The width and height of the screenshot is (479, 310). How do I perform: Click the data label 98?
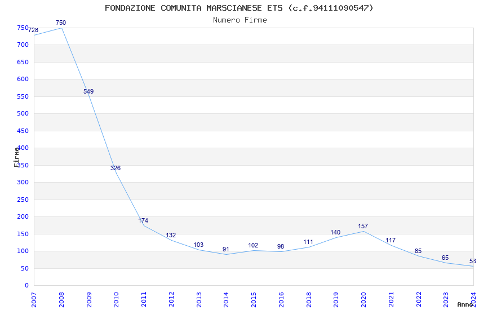(281, 246)
